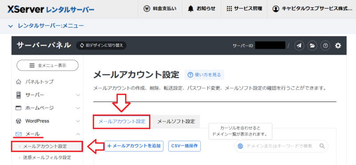
Task: Switch to the メールソフト設定 tab
Action: click(176, 122)
